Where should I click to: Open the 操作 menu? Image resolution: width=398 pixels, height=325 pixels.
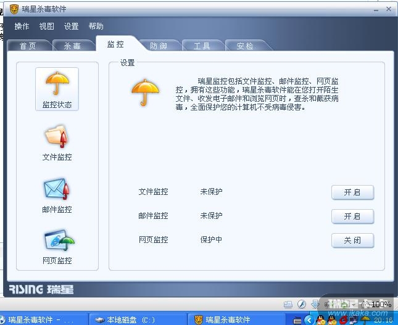point(22,26)
